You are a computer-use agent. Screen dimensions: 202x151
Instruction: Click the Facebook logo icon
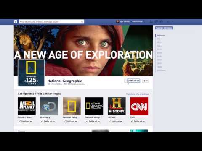tap(16, 22)
